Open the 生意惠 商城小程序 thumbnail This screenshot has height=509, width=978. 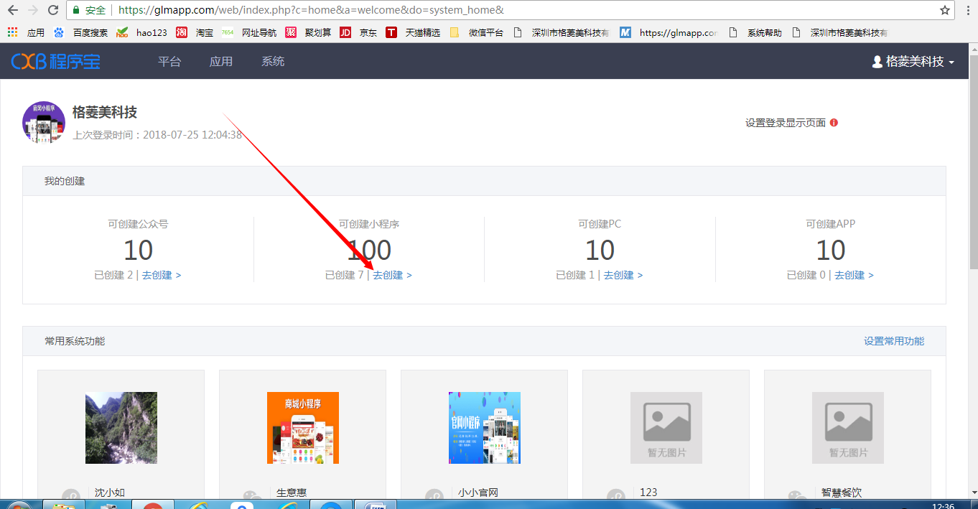click(x=303, y=428)
